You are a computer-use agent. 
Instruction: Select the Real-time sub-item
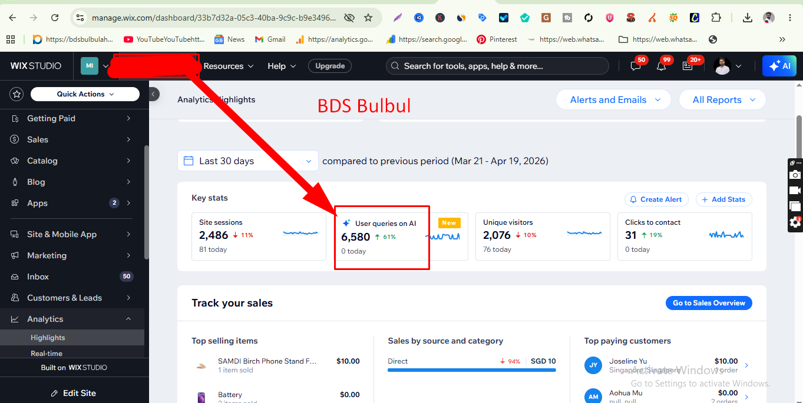pyautogui.click(x=72, y=353)
